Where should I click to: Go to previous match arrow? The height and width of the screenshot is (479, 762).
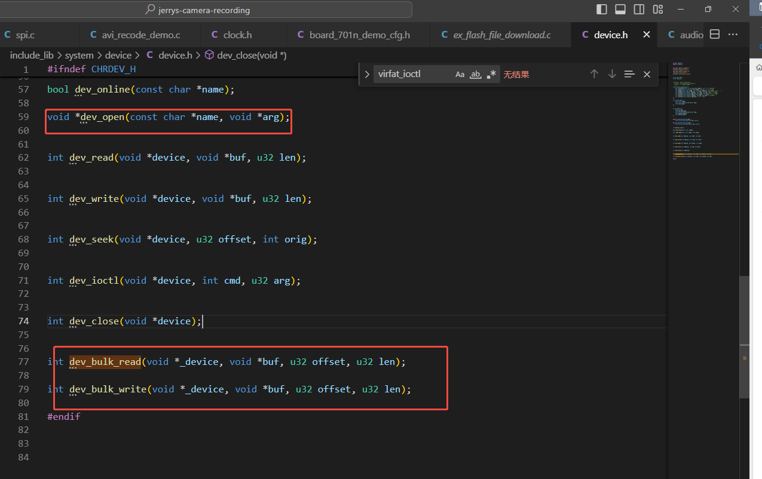(594, 74)
